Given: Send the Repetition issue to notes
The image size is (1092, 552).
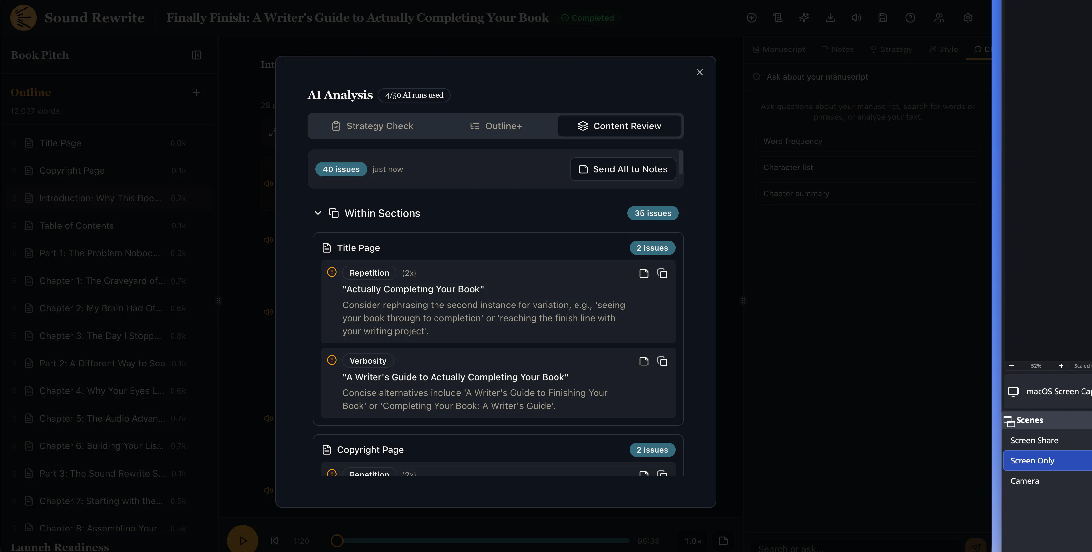Looking at the screenshot, I should point(643,274).
